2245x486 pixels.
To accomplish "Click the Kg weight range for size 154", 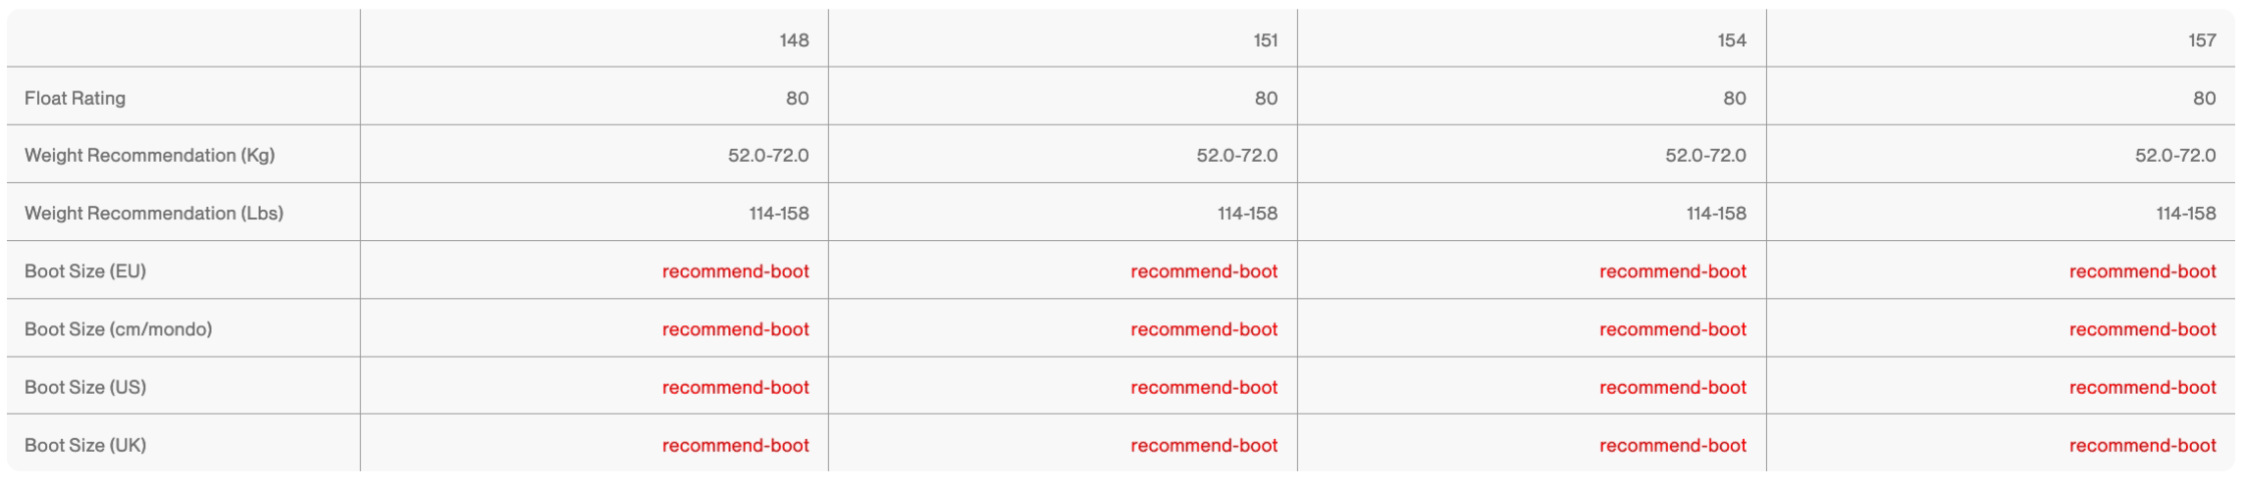I will point(1705,156).
